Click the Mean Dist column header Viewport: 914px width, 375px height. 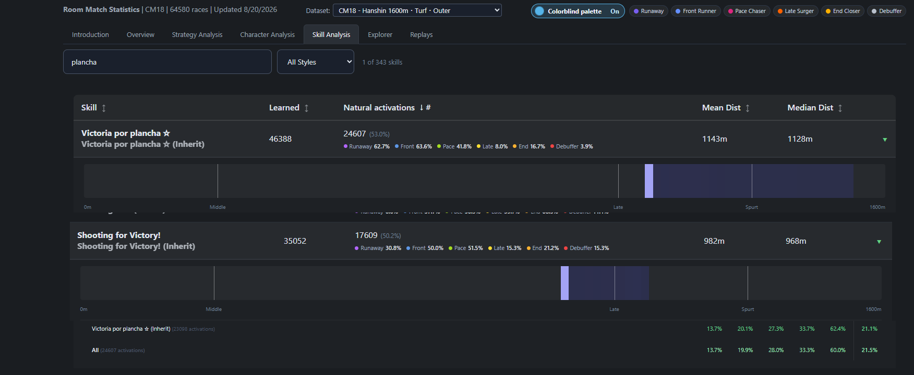(x=721, y=108)
